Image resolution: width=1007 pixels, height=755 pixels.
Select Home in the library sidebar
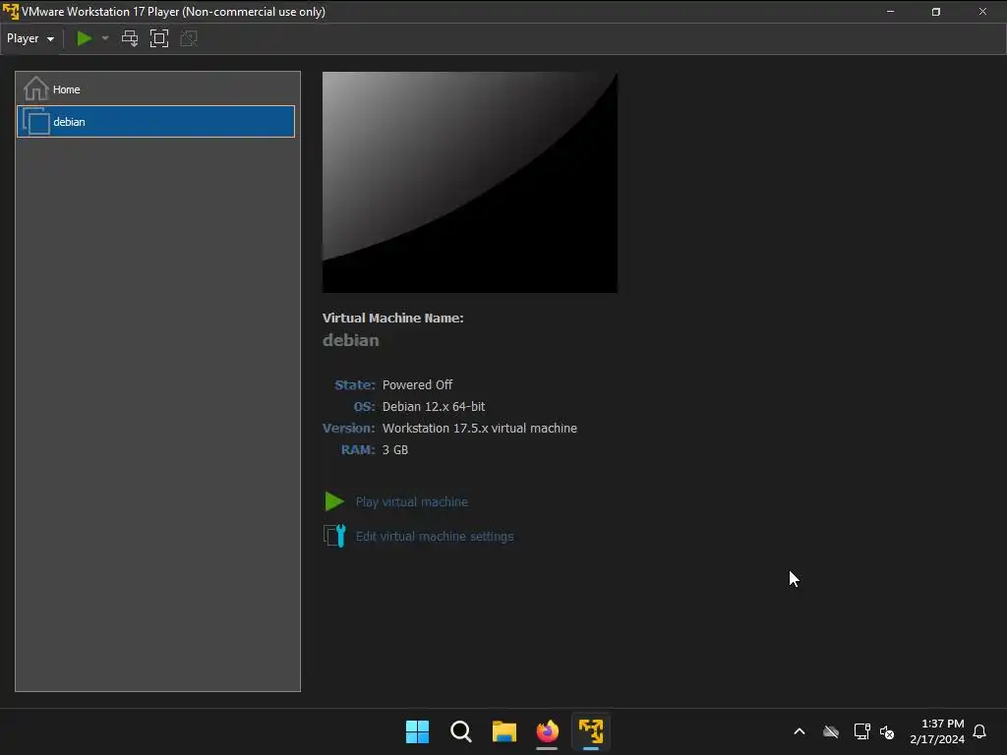click(x=155, y=89)
